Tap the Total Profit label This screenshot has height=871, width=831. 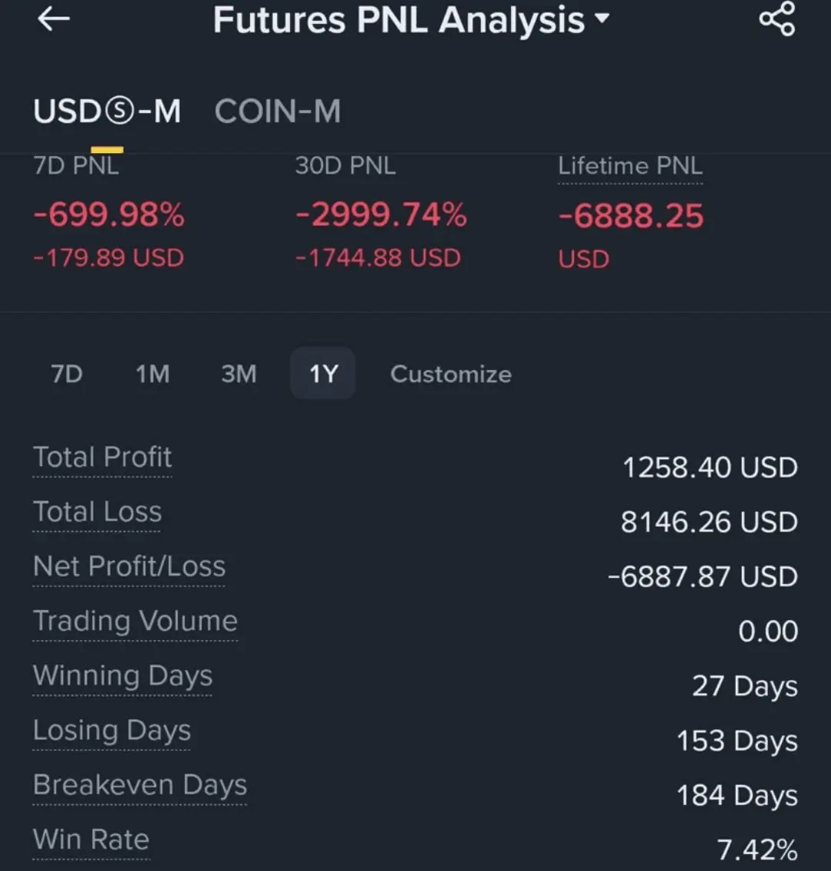(102, 457)
